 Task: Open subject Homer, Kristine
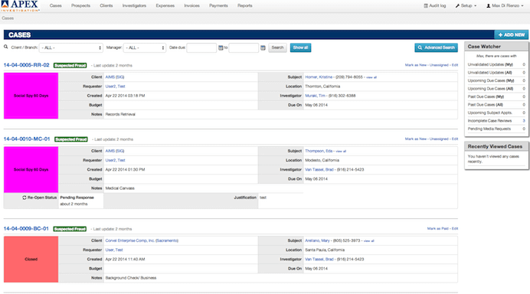(319, 77)
